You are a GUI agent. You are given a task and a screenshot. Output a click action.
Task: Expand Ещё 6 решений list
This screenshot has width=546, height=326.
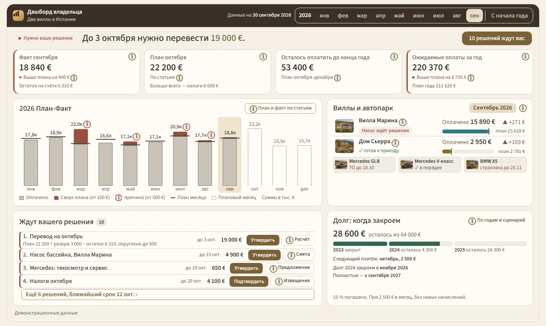[x=168, y=294]
